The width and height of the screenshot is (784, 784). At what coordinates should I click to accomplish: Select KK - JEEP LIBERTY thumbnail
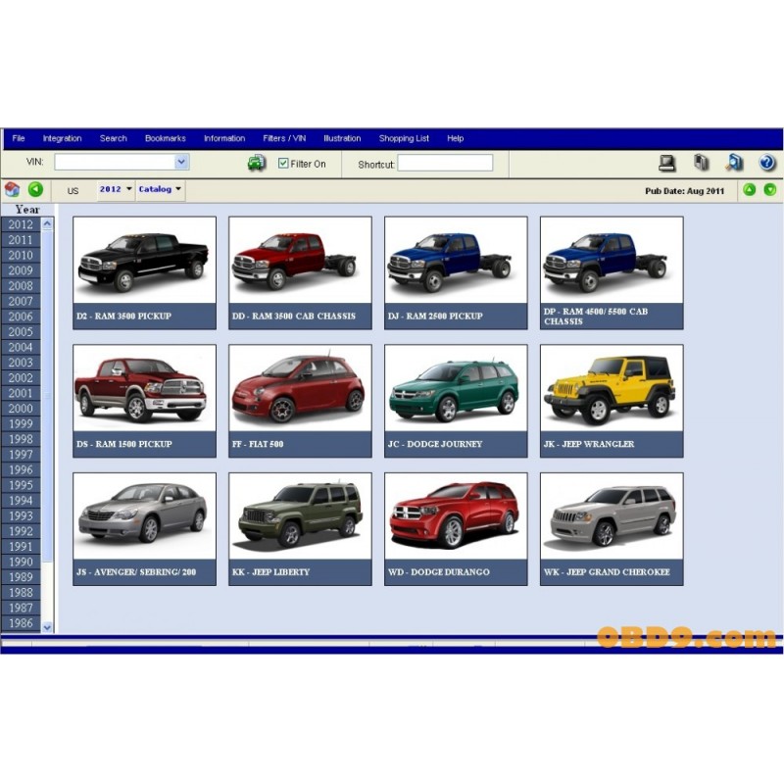300,529
